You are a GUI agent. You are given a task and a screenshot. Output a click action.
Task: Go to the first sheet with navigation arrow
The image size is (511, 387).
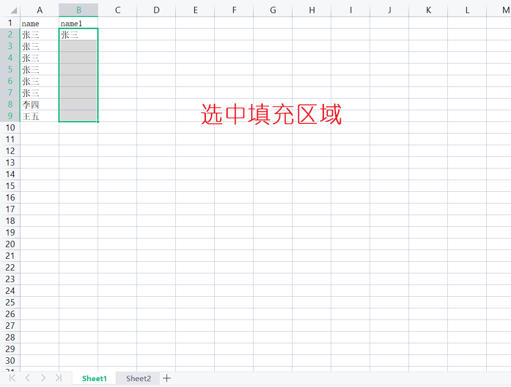[12, 378]
